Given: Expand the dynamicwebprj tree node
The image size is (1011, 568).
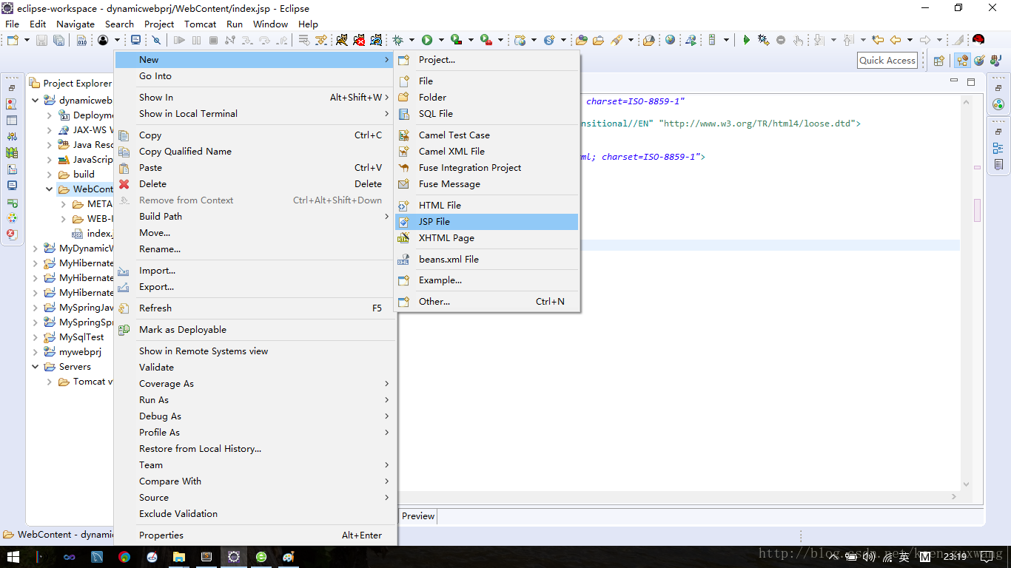Looking at the screenshot, I should click(35, 101).
